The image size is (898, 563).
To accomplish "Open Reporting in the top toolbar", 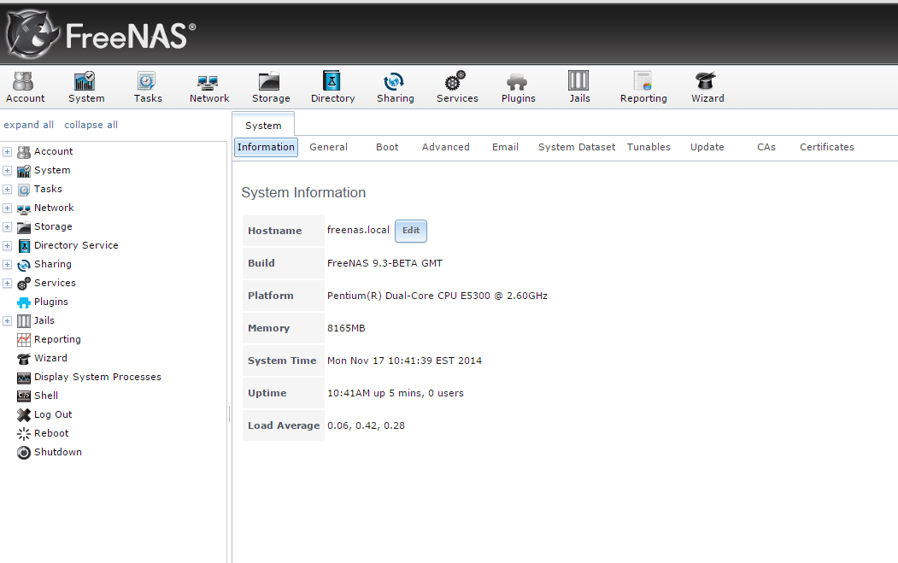I will click(643, 87).
